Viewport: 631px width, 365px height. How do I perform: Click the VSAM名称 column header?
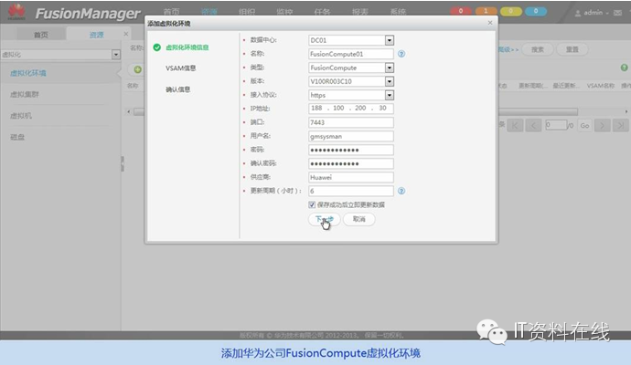pos(601,86)
